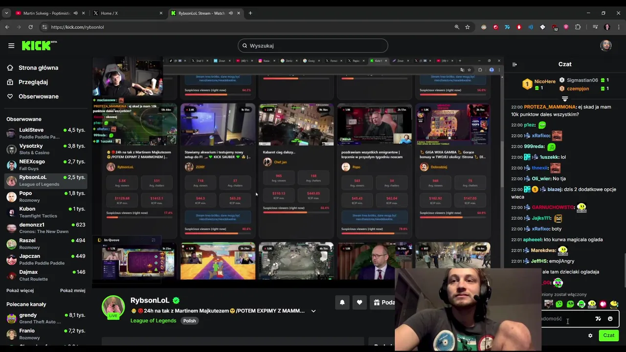
Task: Open Popo channel in the sidebar
Action: tap(45, 197)
